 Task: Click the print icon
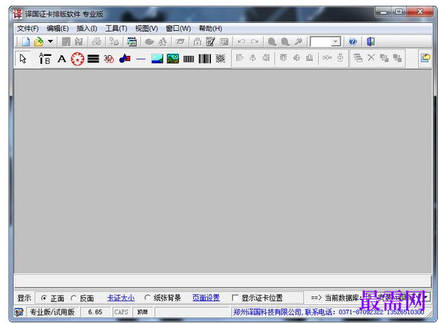[x=97, y=42]
